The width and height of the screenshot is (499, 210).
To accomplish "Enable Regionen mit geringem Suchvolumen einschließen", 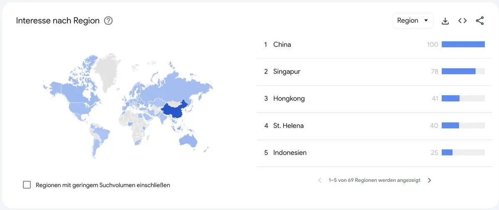I will click(27, 185).
